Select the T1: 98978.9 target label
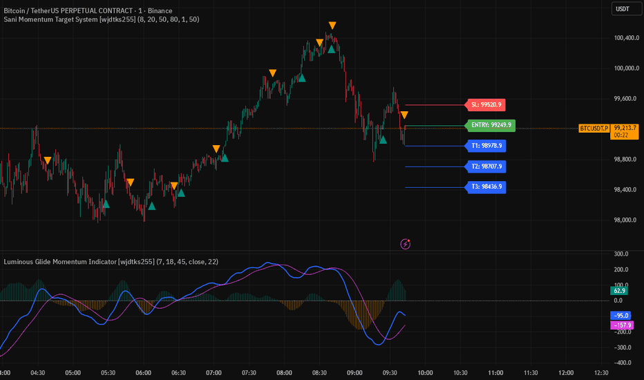 point(484,146)
